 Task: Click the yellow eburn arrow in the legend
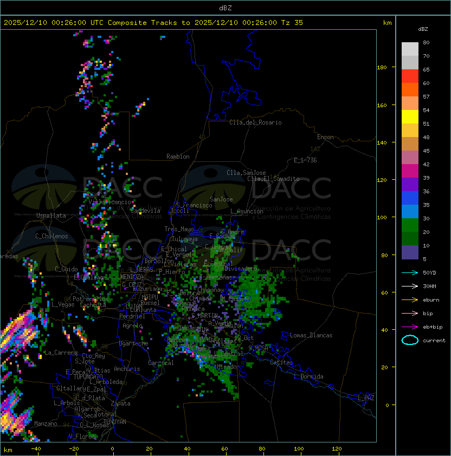coord(410,300)
